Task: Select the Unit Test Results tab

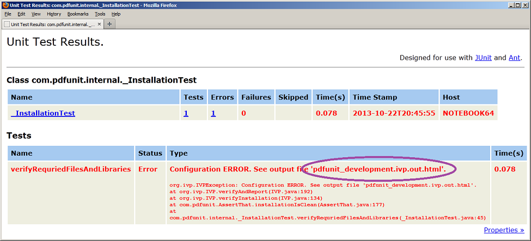Action: (52, 24)
